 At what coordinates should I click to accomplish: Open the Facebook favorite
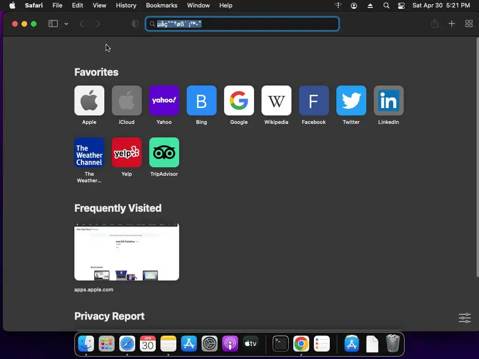tap(314, 101)
